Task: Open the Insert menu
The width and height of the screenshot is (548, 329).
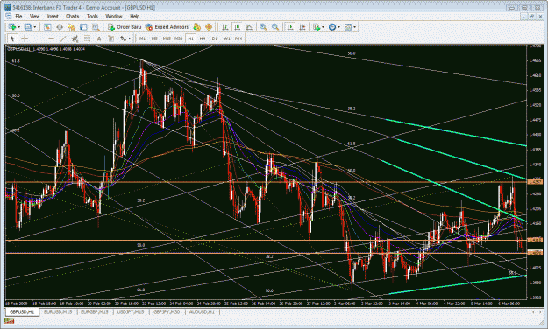Action: click(x=53, y=16)
